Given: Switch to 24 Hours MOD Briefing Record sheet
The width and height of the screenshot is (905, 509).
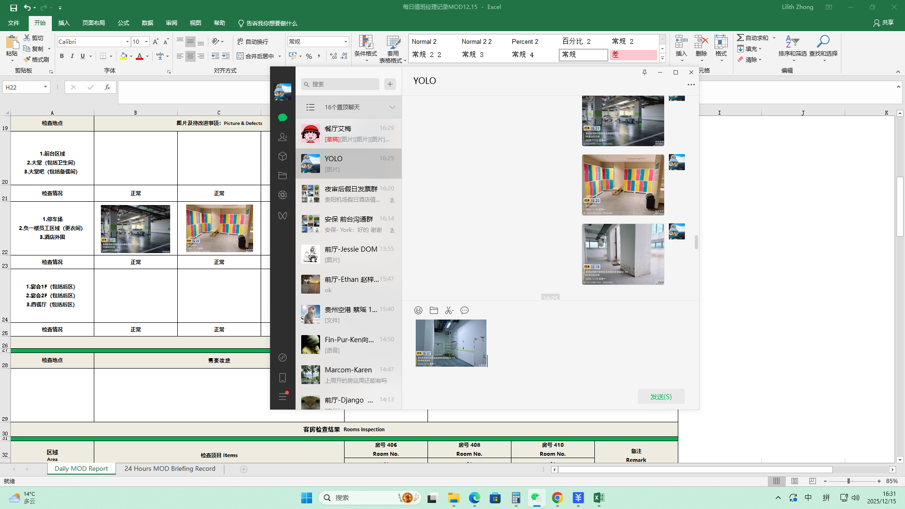Looking at the screenshot, I should pos(170,468).
